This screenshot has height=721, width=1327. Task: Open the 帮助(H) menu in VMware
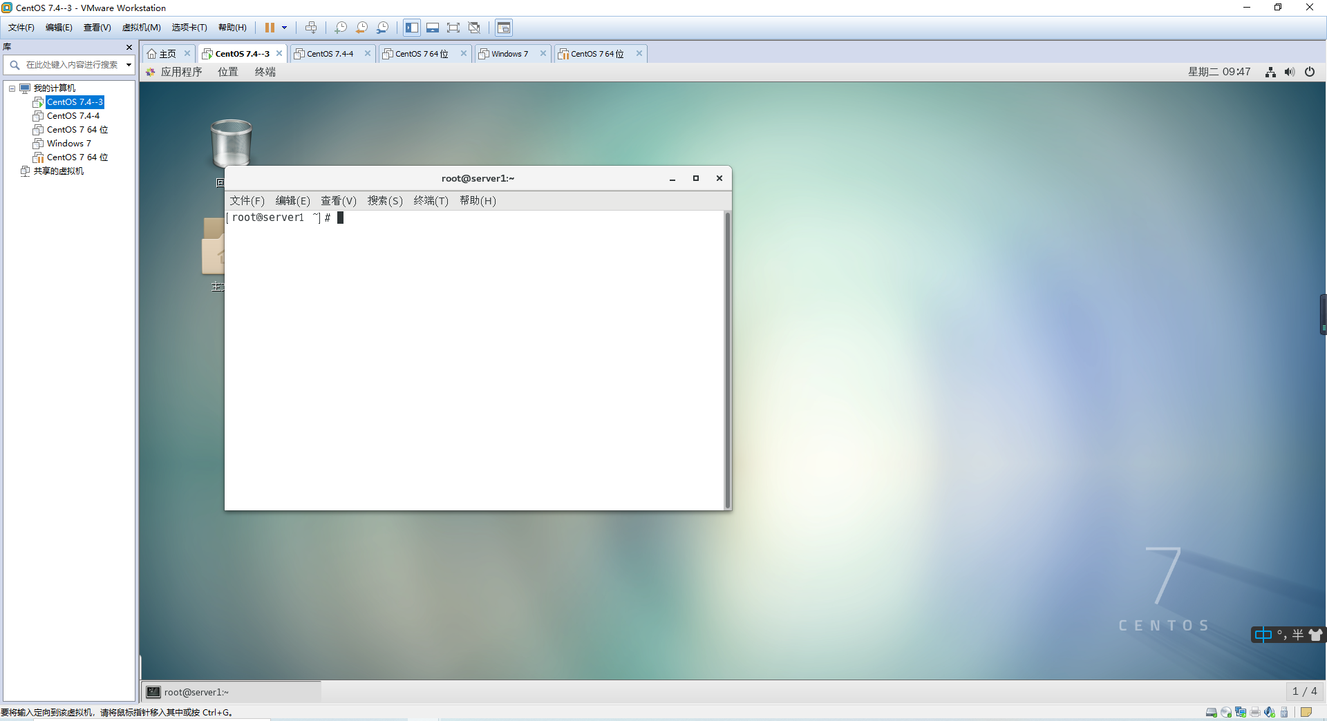pos(232,28)
